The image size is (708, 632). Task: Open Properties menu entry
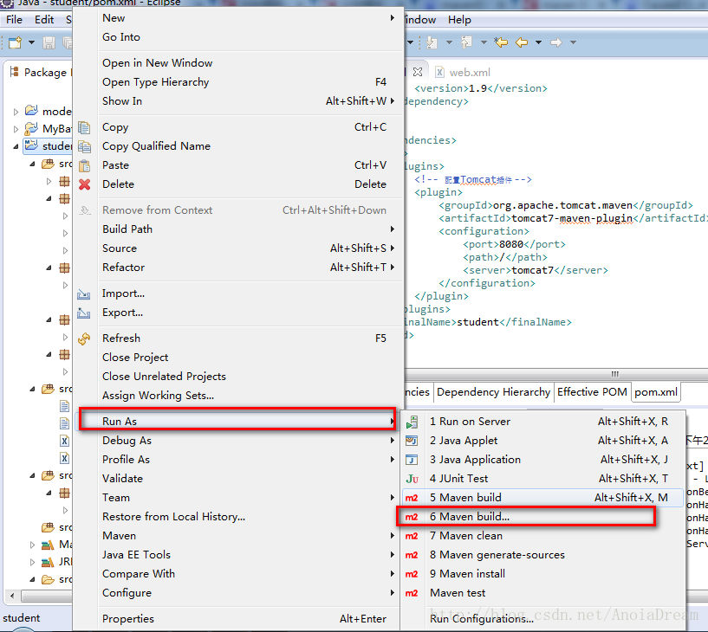[x=237, y=619]
